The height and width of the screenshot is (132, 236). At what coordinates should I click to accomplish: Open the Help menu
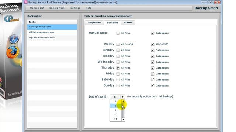[88, 8]
